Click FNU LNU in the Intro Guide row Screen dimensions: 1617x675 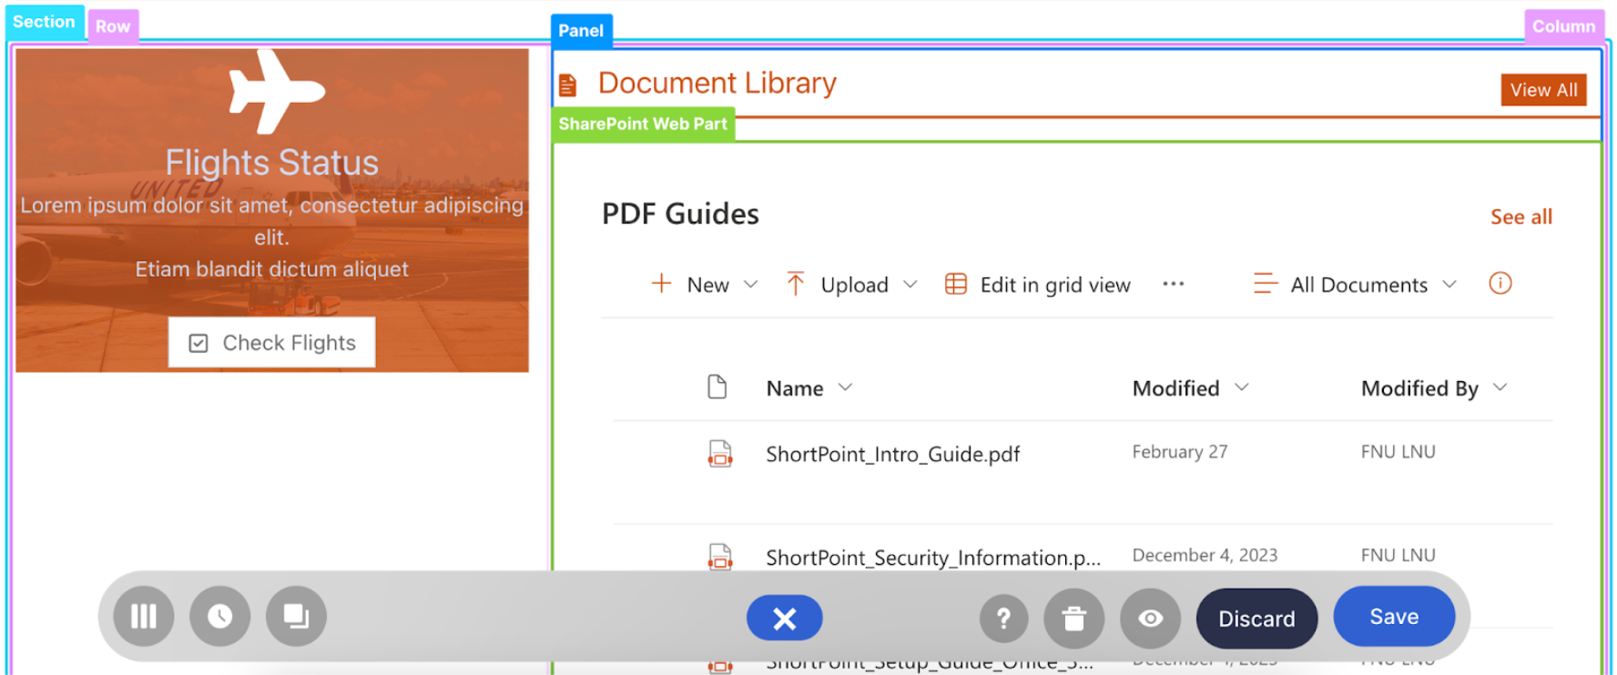pos(1398,452)
